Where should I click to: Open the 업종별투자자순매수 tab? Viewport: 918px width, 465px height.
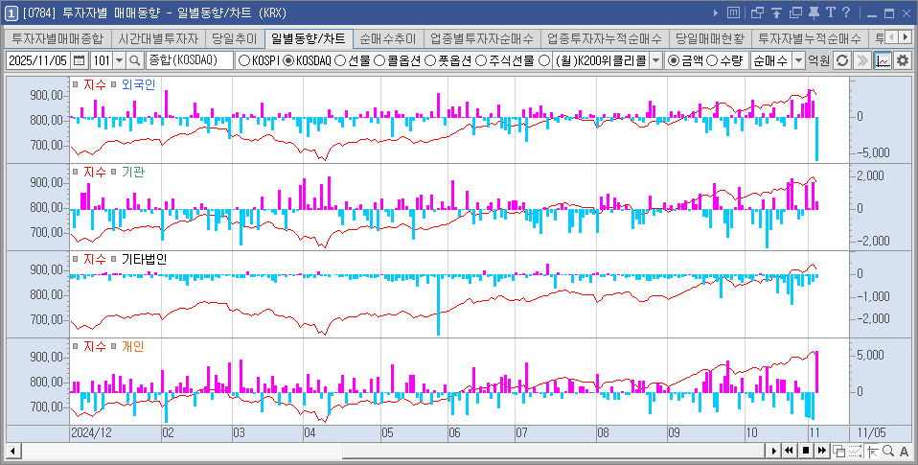click(482, 38)
